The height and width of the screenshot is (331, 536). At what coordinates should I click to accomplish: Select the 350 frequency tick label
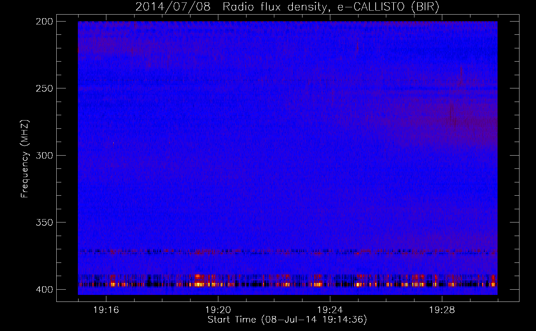tap(44, 222)
